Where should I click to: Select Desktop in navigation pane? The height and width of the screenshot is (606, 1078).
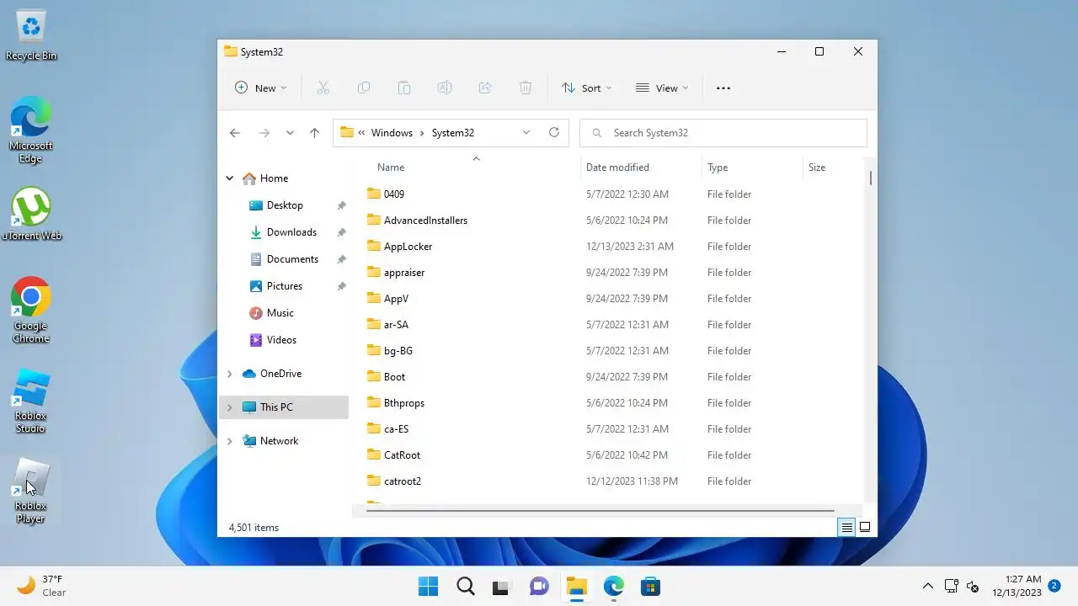tap(285, 205)
